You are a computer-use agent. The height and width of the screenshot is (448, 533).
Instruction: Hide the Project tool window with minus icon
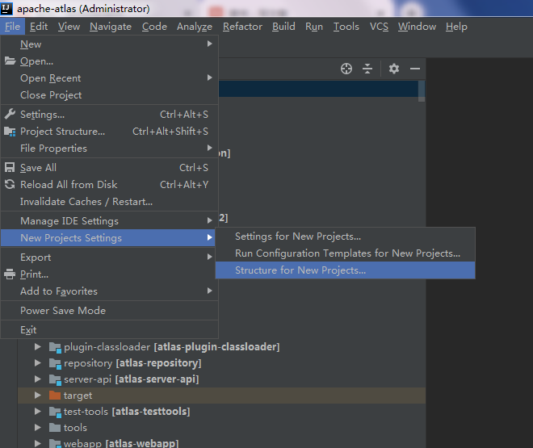pyautogui.click(x=415, y=69)
